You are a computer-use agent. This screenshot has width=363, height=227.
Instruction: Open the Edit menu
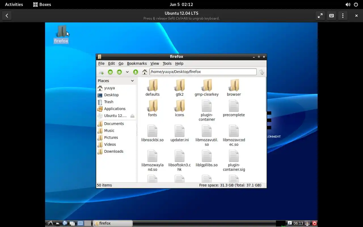(x=111, y=64)
